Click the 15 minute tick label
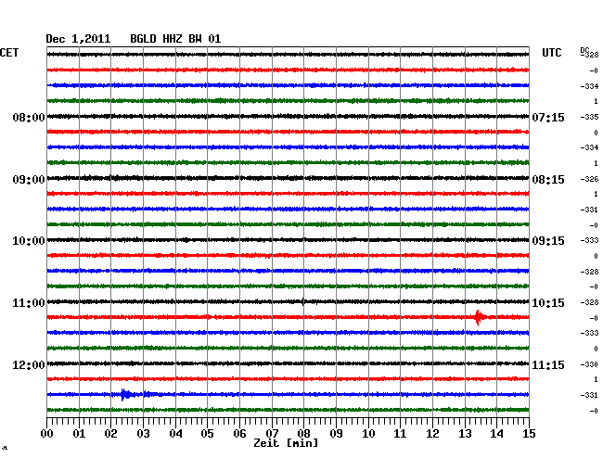The width and height of the screenshot is (603, 458). click(x=528, y=433)
